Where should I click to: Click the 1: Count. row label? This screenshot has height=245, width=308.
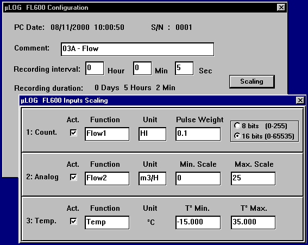(41, 133)
